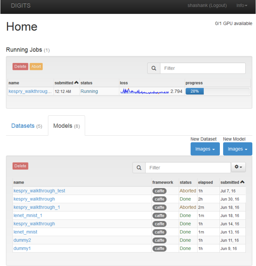Click the Delete button in Models panel
The height and width of the screenshot is (266, 256).
20,166
